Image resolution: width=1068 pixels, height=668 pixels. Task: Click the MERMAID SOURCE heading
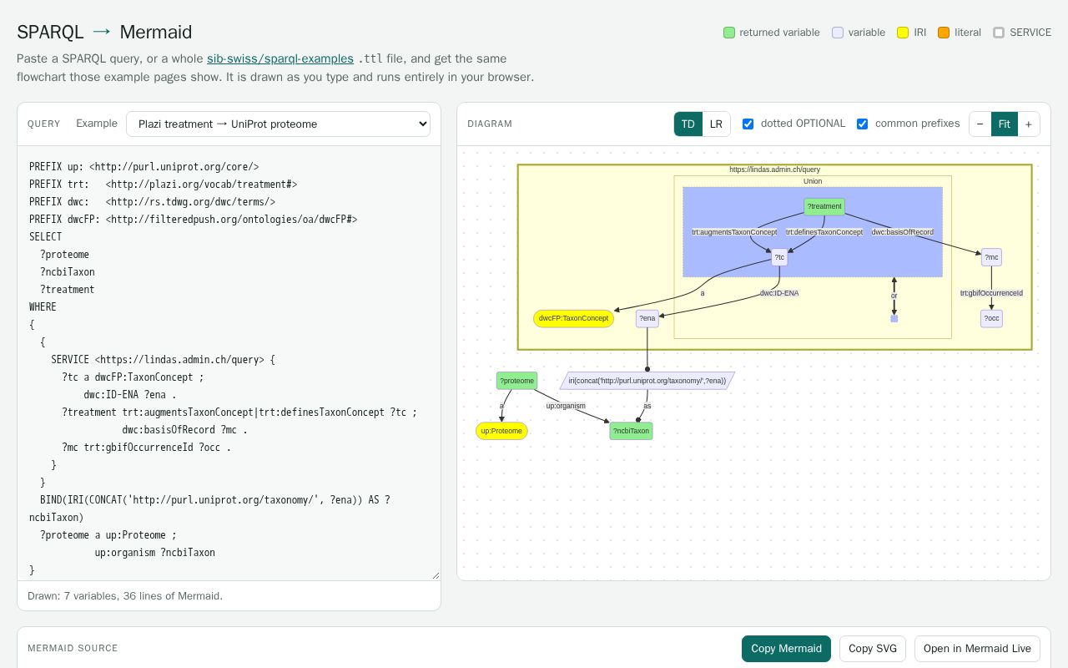click(x=73, y=649)
